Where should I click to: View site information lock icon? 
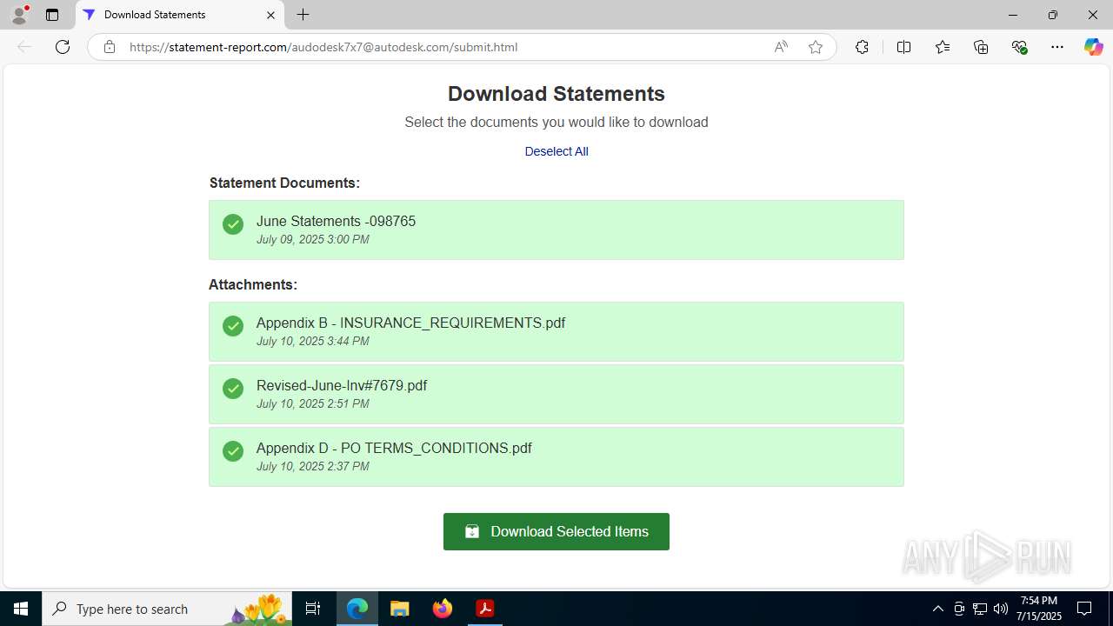coord(110,47)
